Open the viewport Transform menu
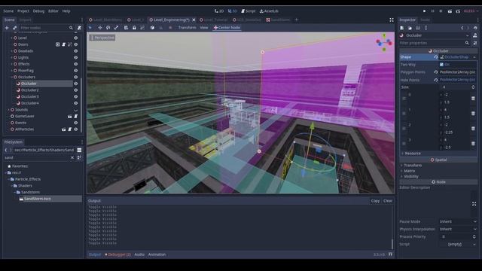This screenshot has width=482, height=271. click(x=187, y=28)
